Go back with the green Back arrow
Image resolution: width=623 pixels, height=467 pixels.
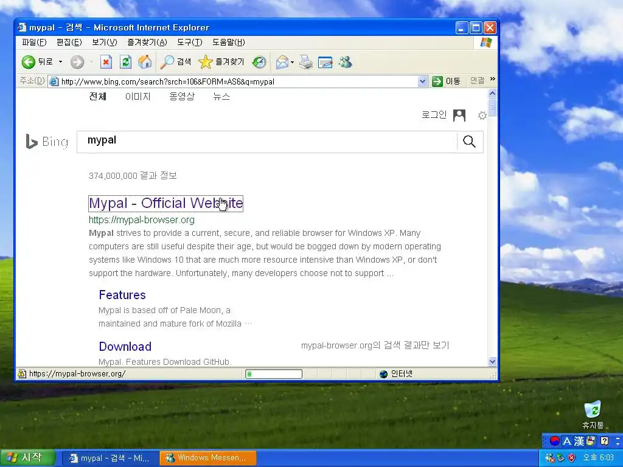pyautogui.click(x=28, y=62)
